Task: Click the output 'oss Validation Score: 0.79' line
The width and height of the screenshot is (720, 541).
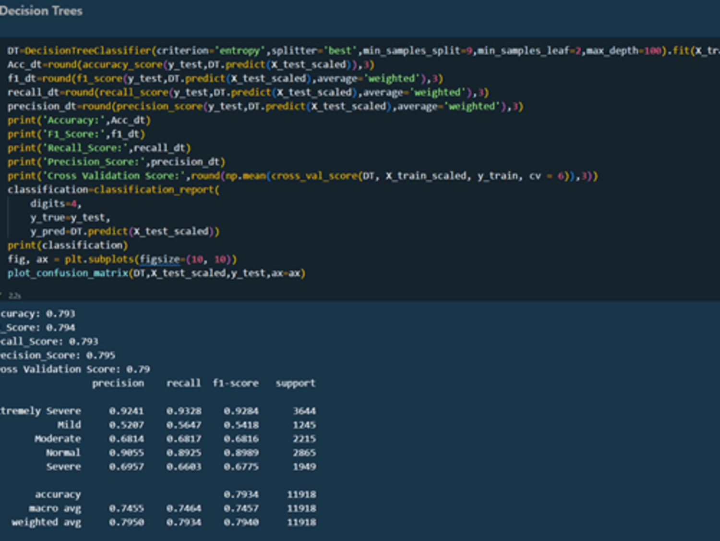Action: click(75, 369)
